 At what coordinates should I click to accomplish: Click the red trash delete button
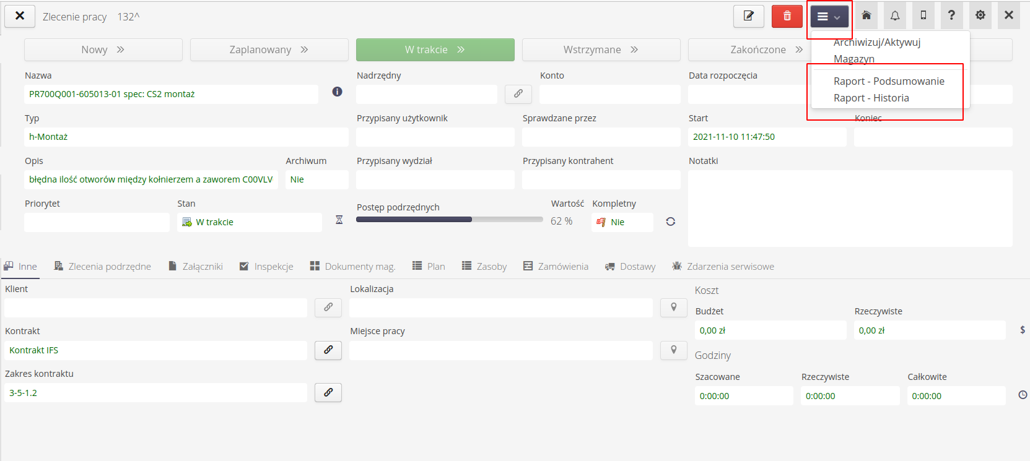787,16
